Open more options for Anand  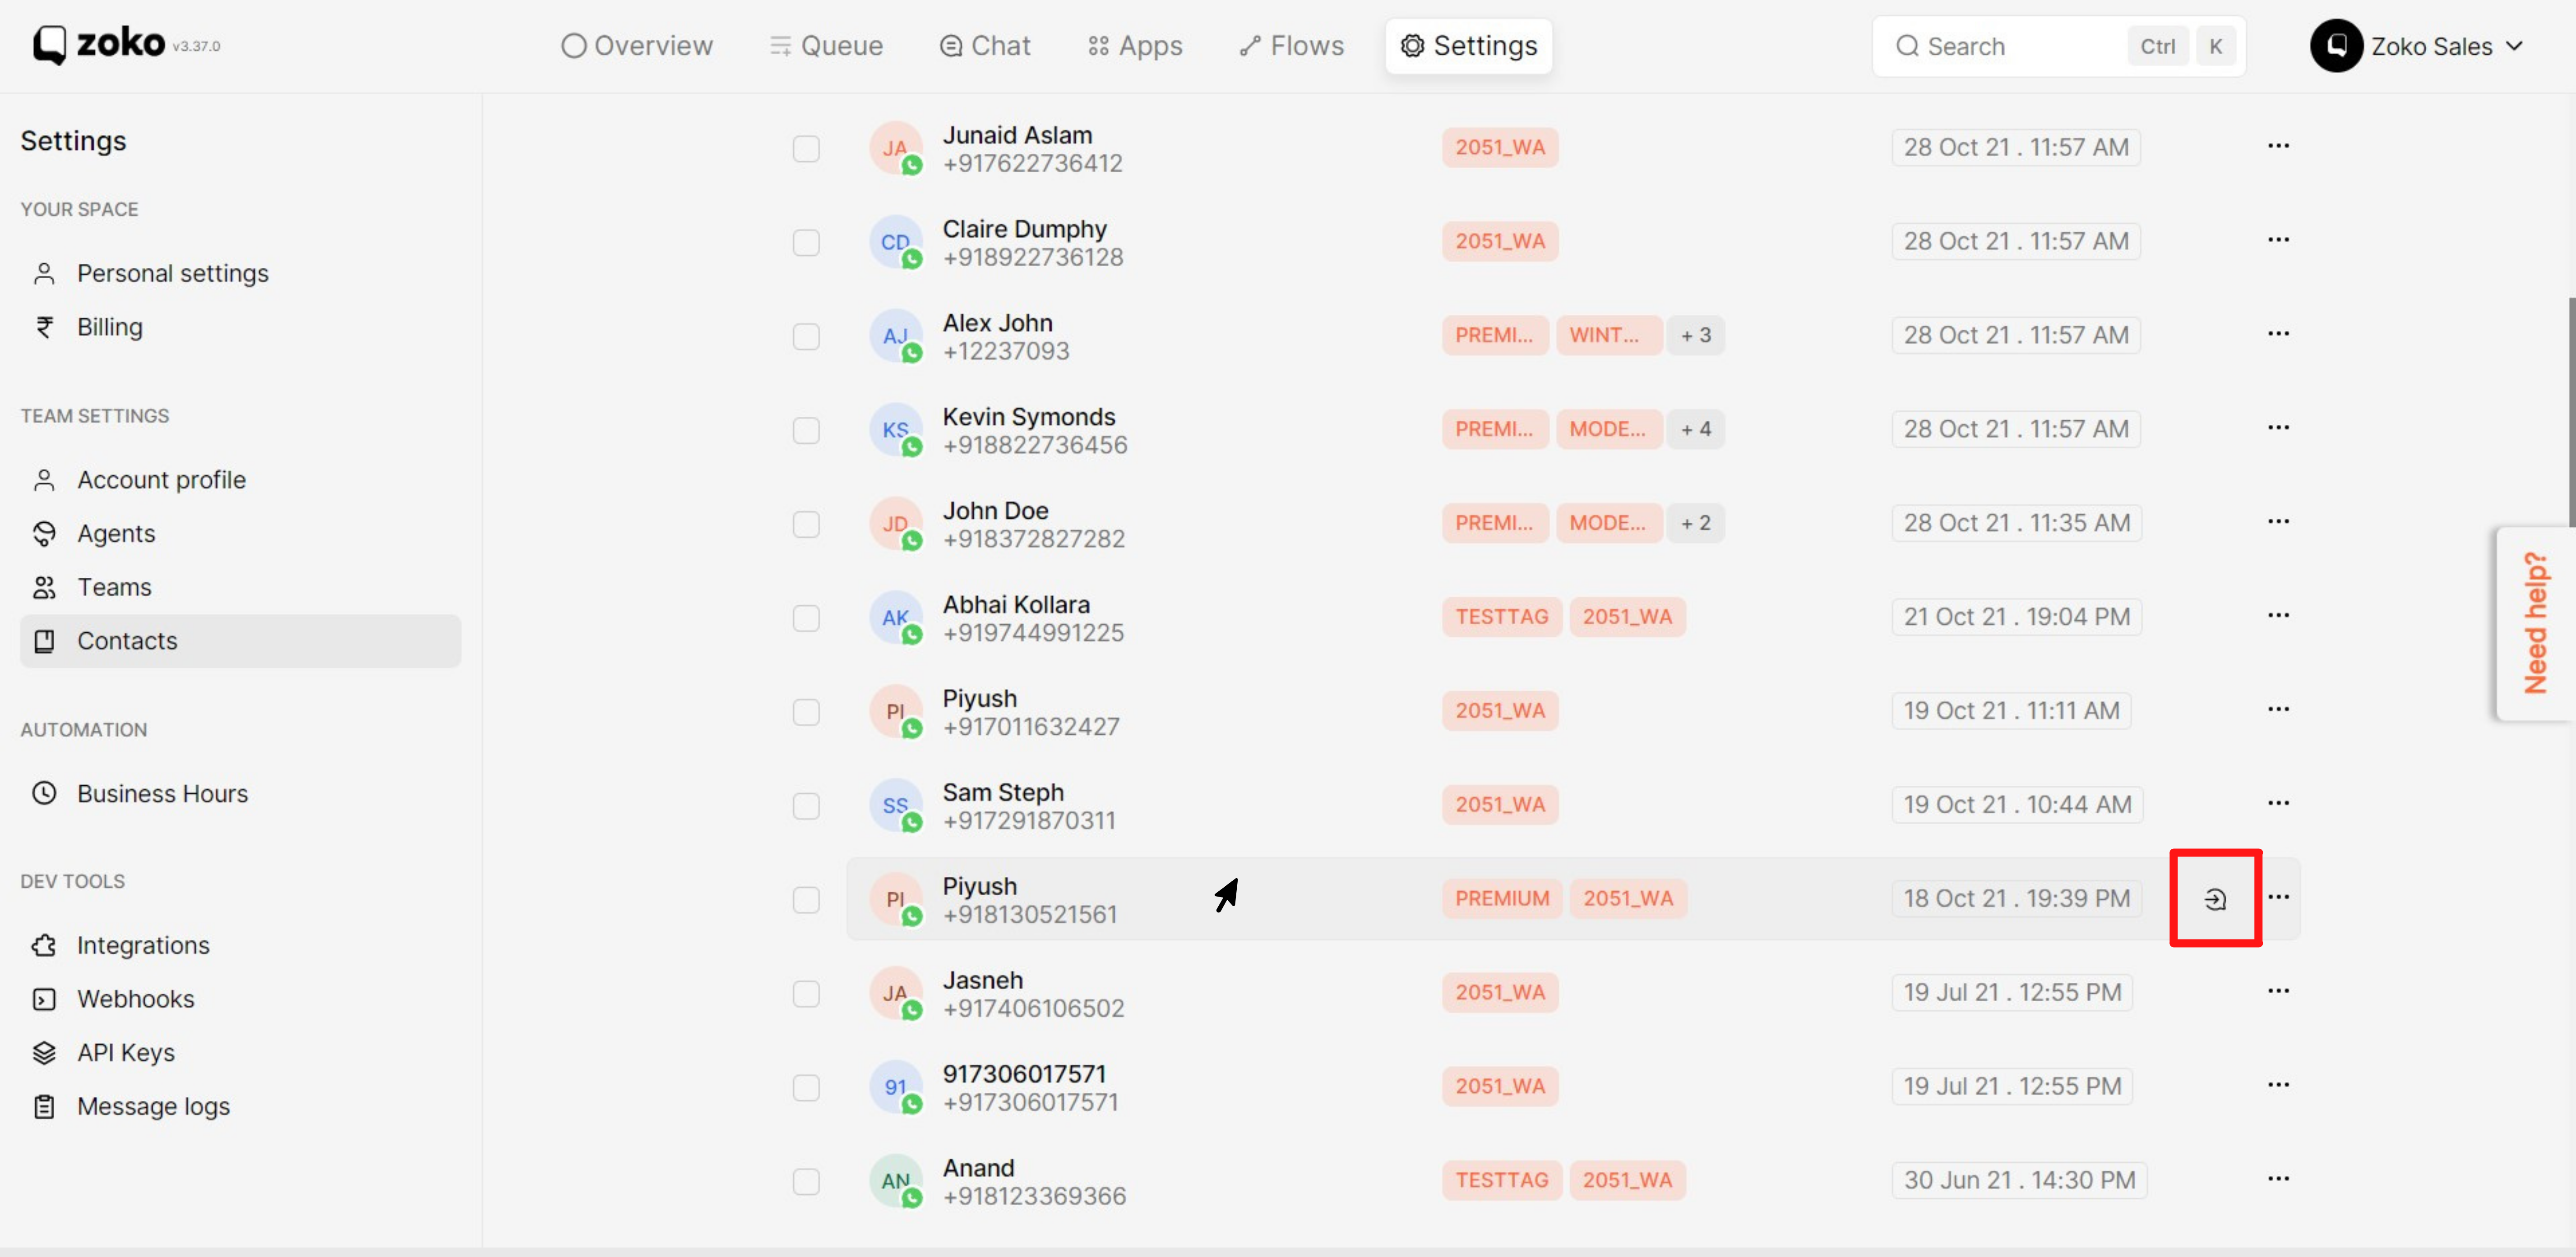click(x=2278, y=1179)
